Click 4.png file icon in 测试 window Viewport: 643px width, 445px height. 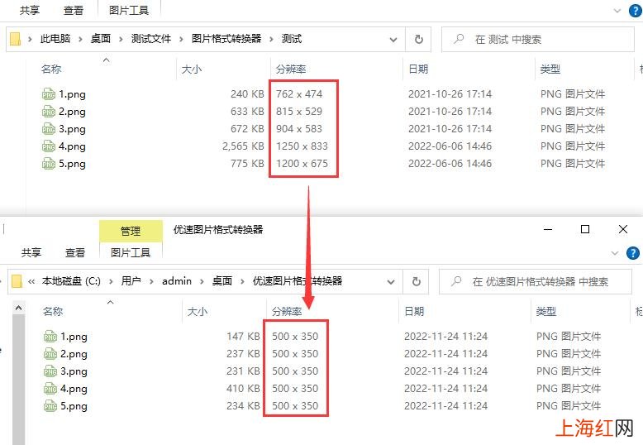[49, 146]
